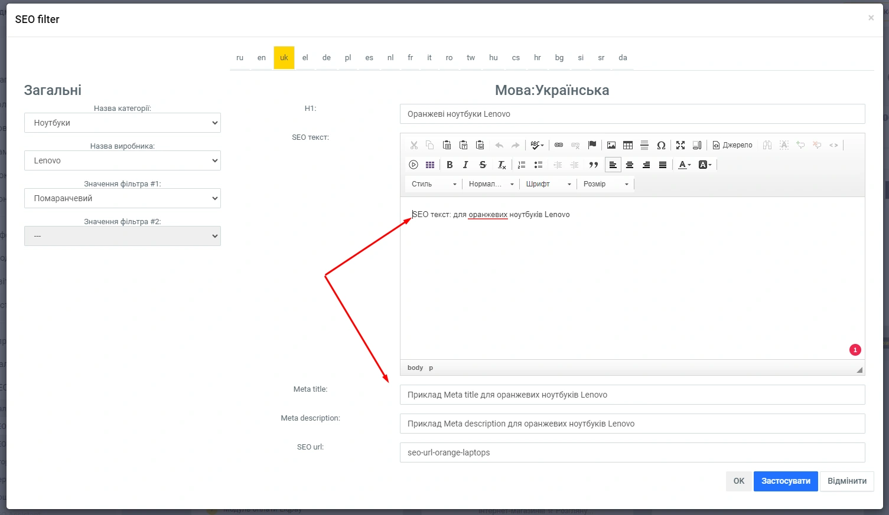This screenshot has width=889, height=515.
Task: Insert a numbered list
Action: (x=522, y=165)
